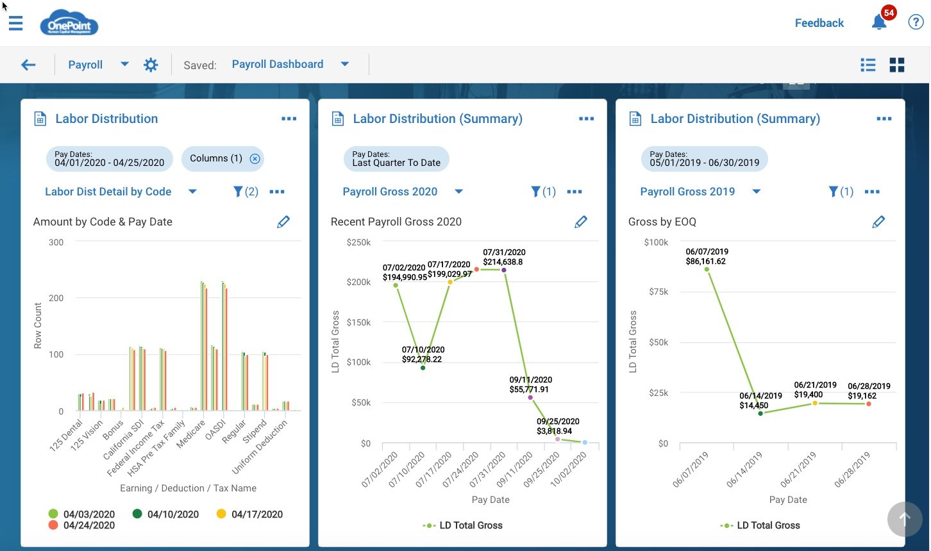Image resolution: width=931 pixels, height=551 pixels.
Task: Edit the Gross by EOQ chart
Action: pyautogui.click(x=878, y=222)
